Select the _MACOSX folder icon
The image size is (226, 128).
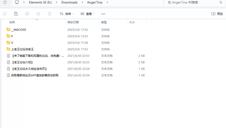[x=8, y=29]
